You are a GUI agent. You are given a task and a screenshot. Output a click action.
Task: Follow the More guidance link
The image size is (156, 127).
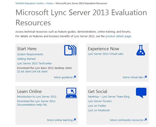point(63,77)
